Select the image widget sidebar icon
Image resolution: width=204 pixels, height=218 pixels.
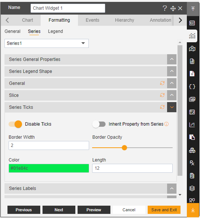point(192,99)
